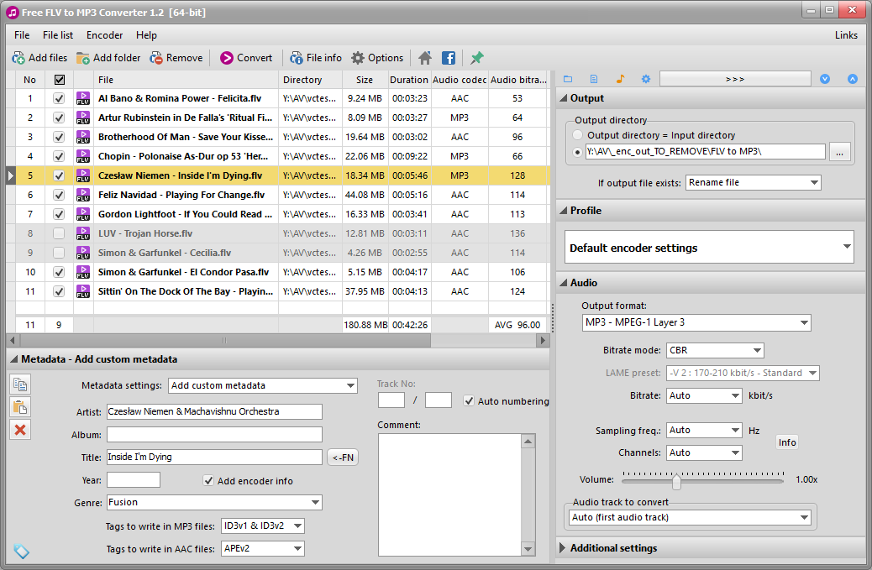Open the Help menu
The width and height of the screenshot is (872, 570).
(146, 35)
